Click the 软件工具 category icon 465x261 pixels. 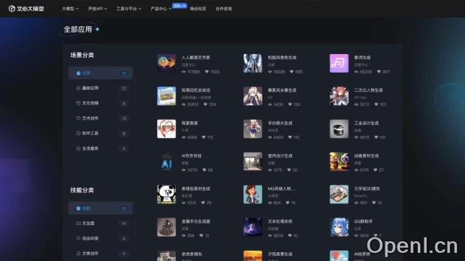tap(78, 133)
